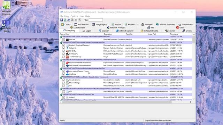
Task: Disable the Reflect UI autorun checkbox
Action: (63, 48)
